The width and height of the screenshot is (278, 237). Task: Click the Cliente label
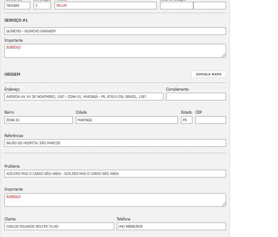click(x=10, y=219)
